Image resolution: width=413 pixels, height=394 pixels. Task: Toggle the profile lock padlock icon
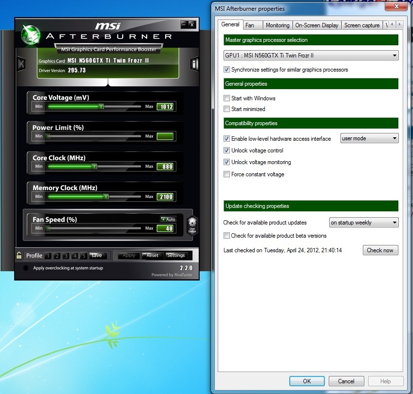[x=19, y=255]
